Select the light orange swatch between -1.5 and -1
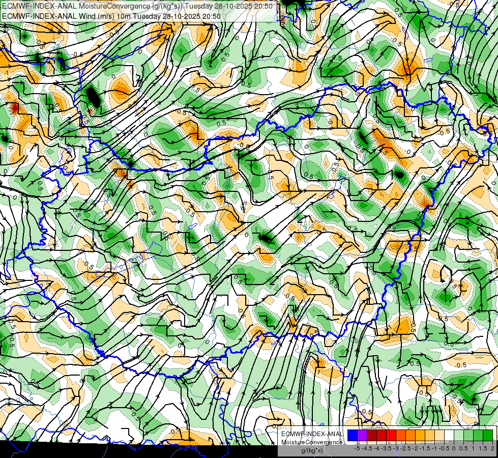This screenshot has width=498, height=458. [x=430, y=436]
